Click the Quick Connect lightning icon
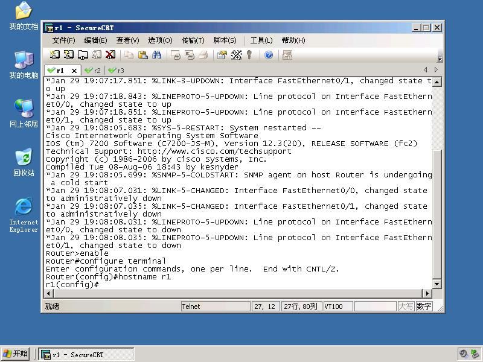 pos(68,55)
